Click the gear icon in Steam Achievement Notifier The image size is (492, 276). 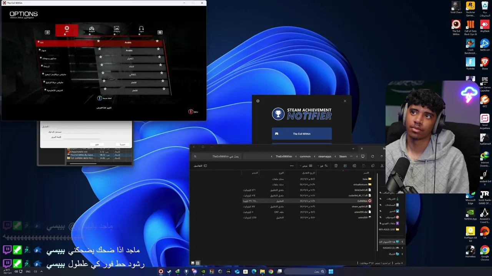(x=258, y=101)
